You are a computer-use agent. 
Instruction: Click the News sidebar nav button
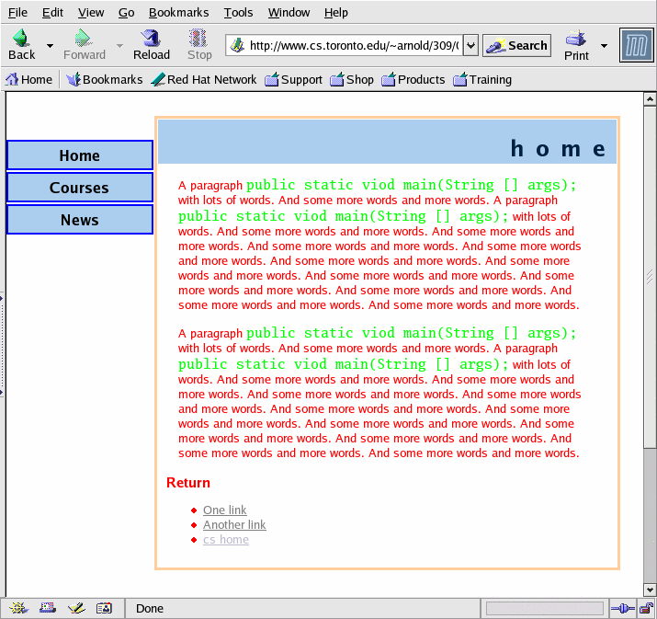[80, 220]
